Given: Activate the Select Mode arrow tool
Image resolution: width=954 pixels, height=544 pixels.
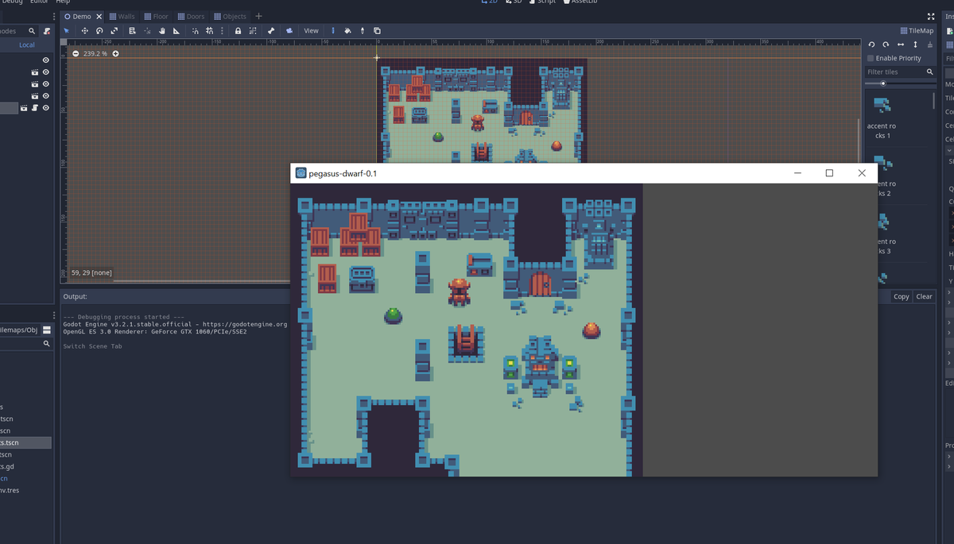Looking at the screenshot, I should pyautogui.click(x=67, y=31).
